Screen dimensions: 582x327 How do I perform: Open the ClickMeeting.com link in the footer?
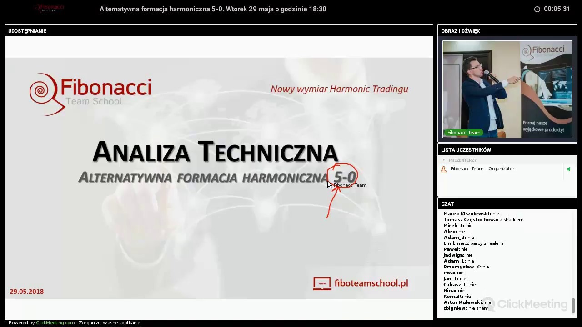pos(55,323)
